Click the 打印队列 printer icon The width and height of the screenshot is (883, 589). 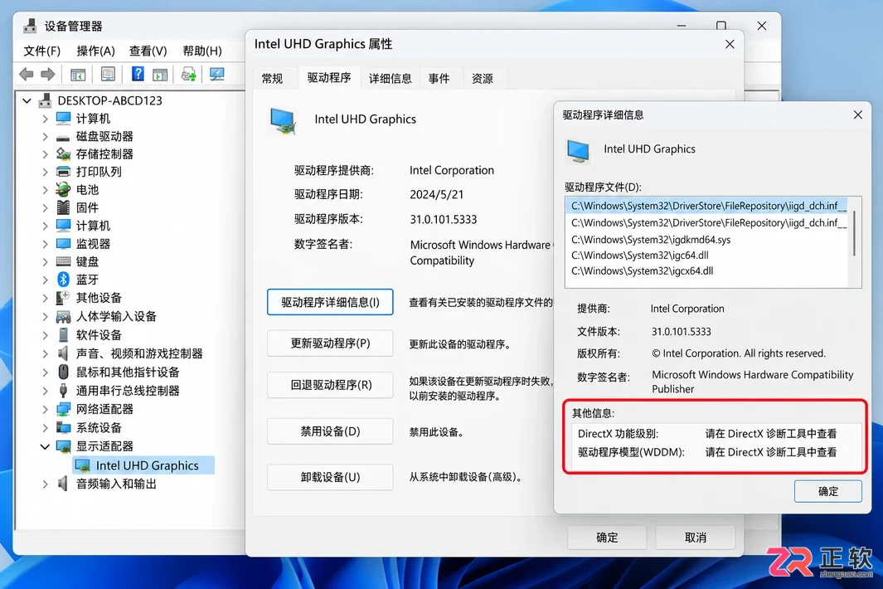(x=63, y=172)
